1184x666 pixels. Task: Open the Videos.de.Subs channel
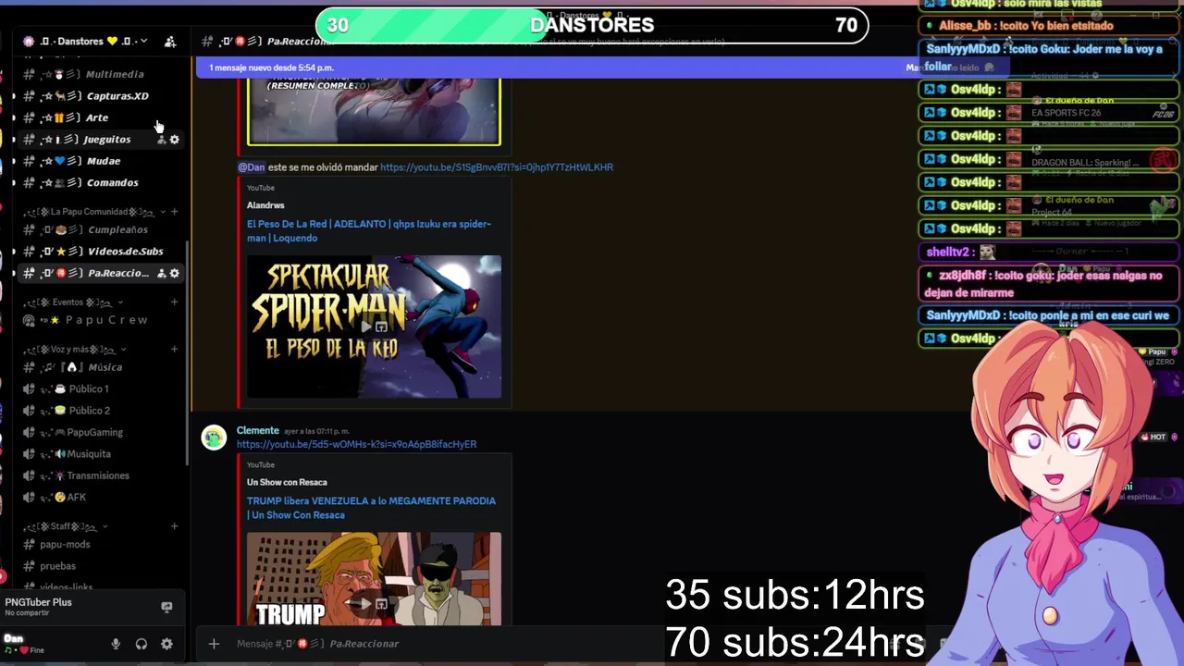(x=100, y=252)
